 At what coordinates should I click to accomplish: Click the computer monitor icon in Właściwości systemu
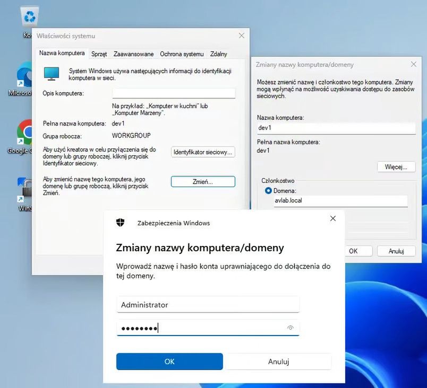coord(52,74)
